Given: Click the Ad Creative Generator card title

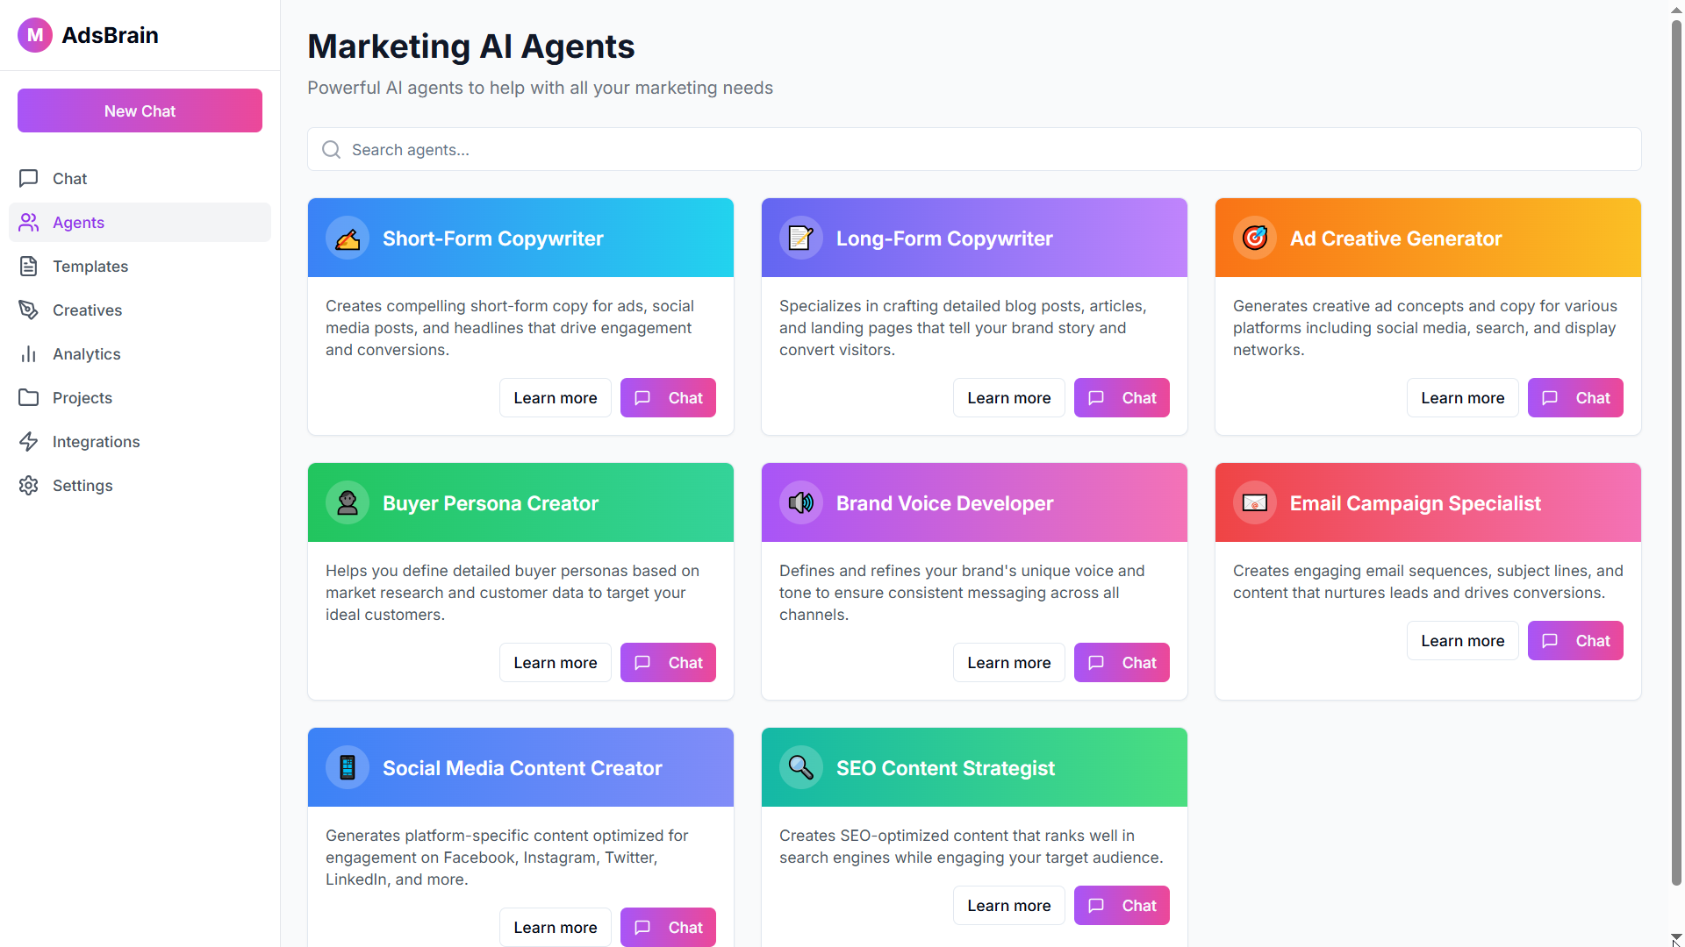Looking at the screenshot, I should [1395, 239].
